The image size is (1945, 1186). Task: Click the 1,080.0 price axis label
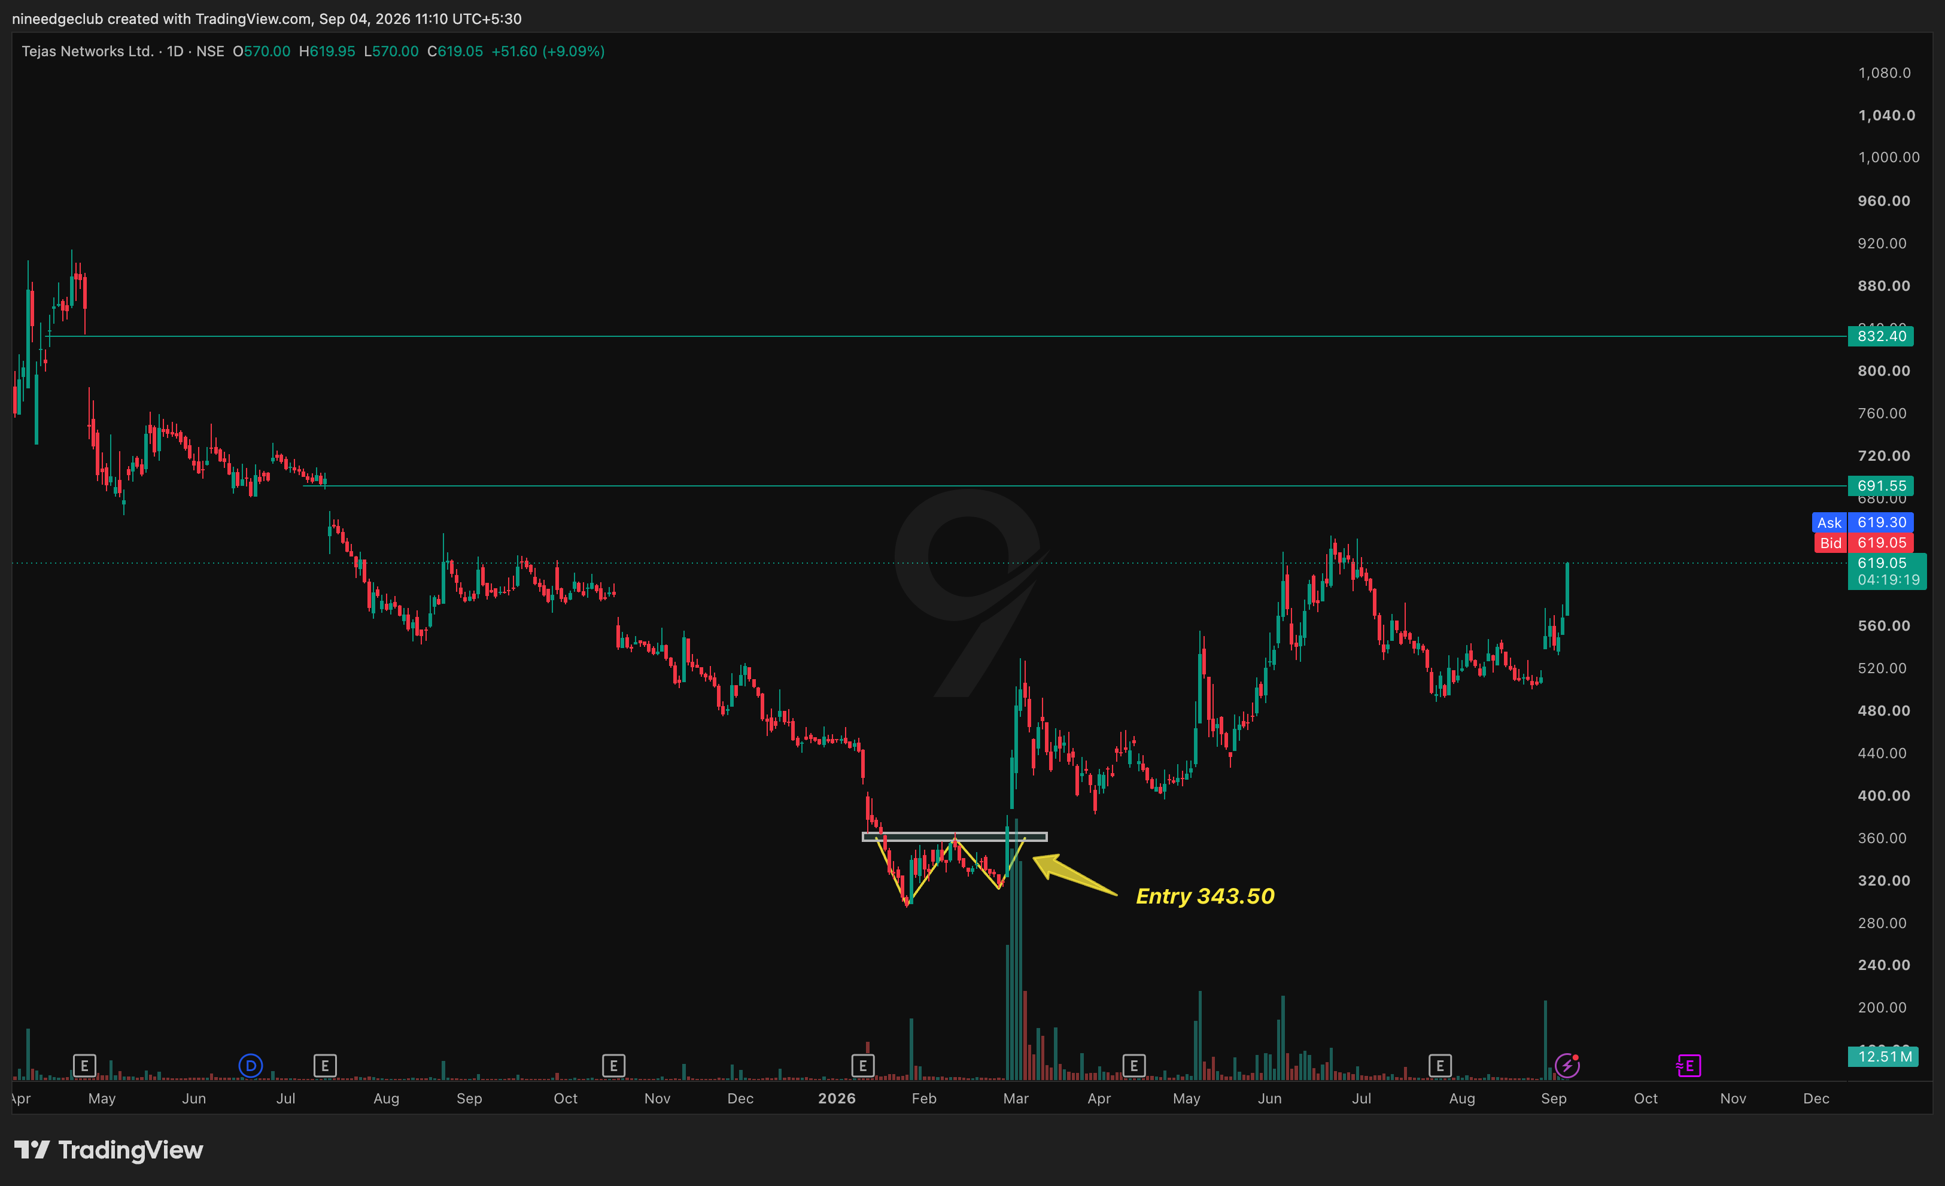click(x=1884, y=72)
